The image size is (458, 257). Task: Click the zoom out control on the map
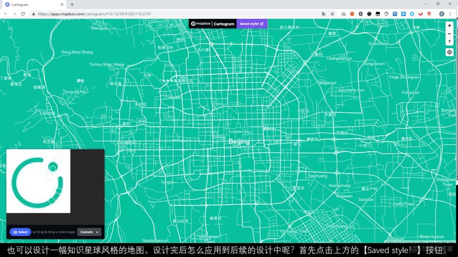pyautogui.click(x=450, y=34)
